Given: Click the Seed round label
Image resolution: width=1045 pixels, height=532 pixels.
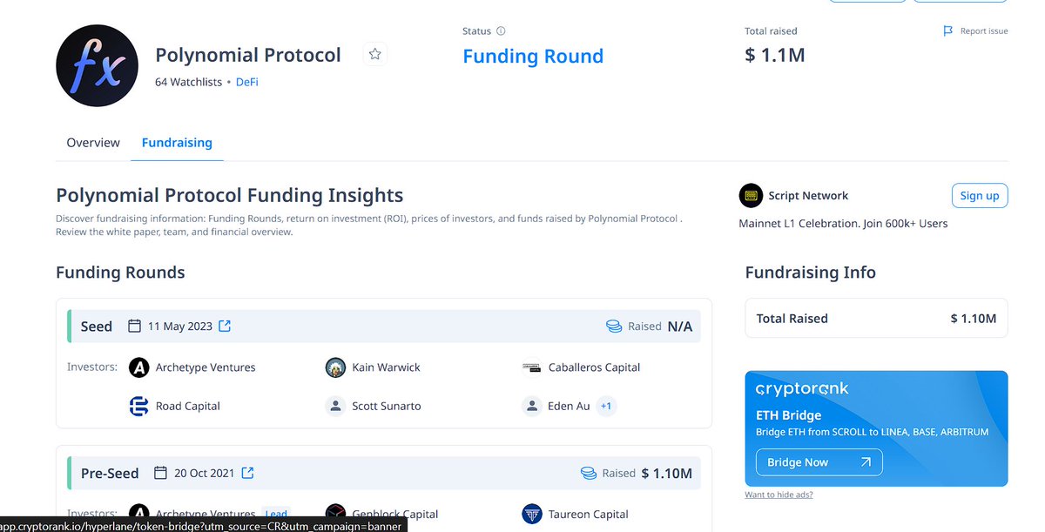Looking at the screenshot, I should point(97,326).
